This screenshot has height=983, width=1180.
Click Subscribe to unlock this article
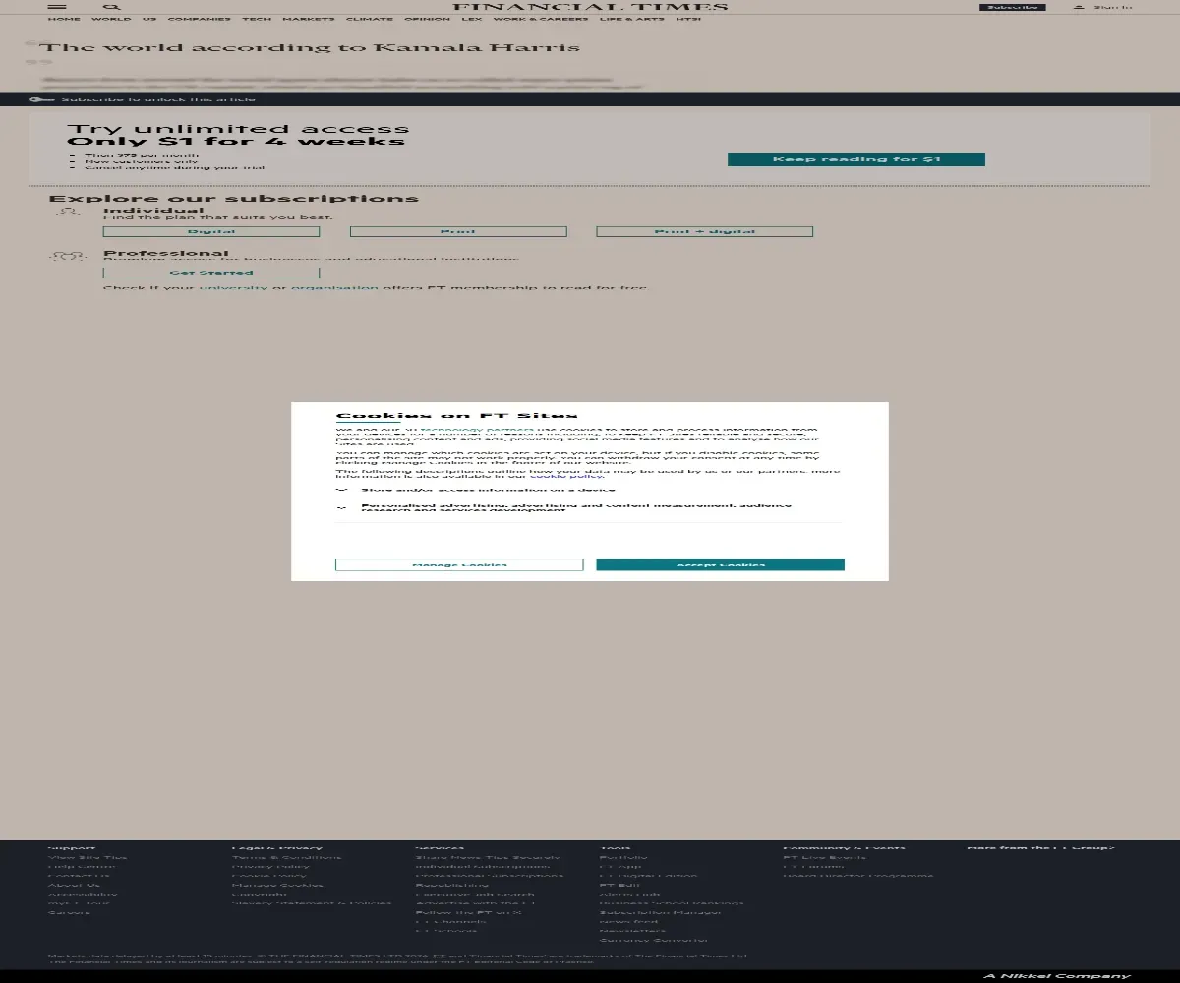158,99
